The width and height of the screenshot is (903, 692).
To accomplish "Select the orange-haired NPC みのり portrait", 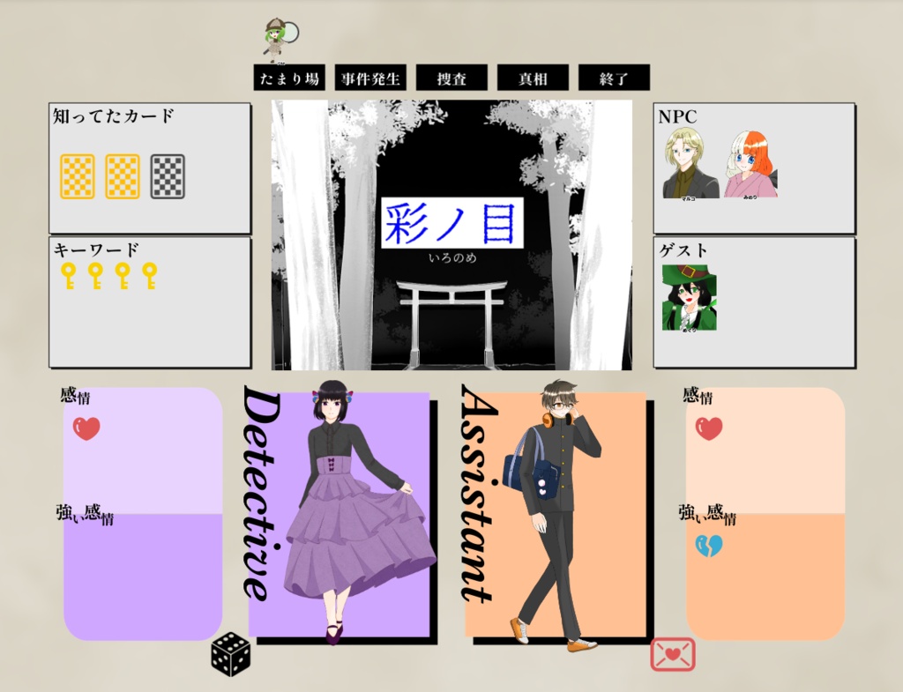I will tap(750, 165).
